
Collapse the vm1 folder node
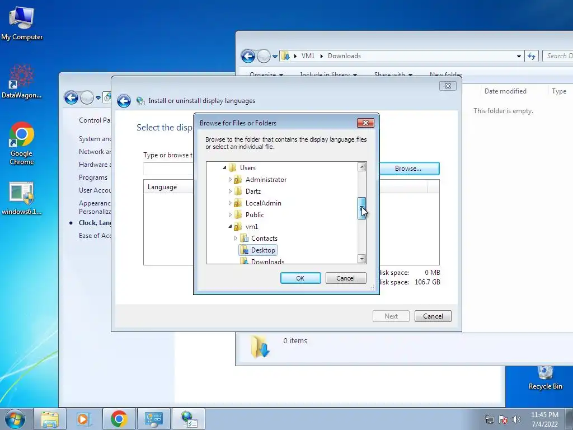(x=230, y=226)
